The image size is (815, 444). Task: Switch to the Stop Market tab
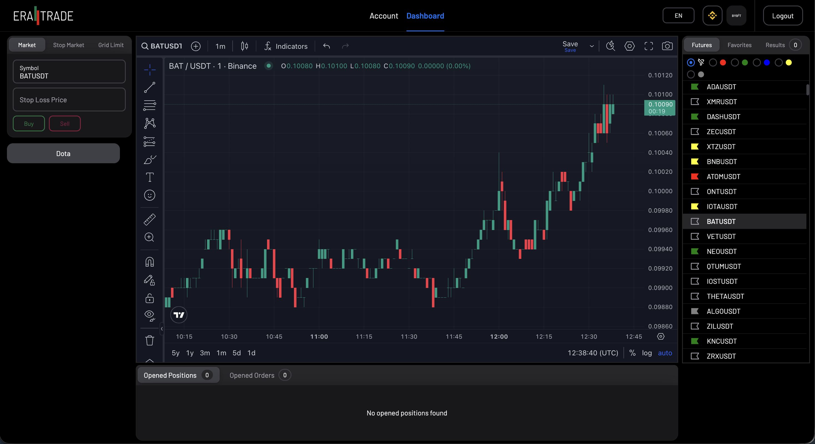pyautogui.click(x=68, y=45)
